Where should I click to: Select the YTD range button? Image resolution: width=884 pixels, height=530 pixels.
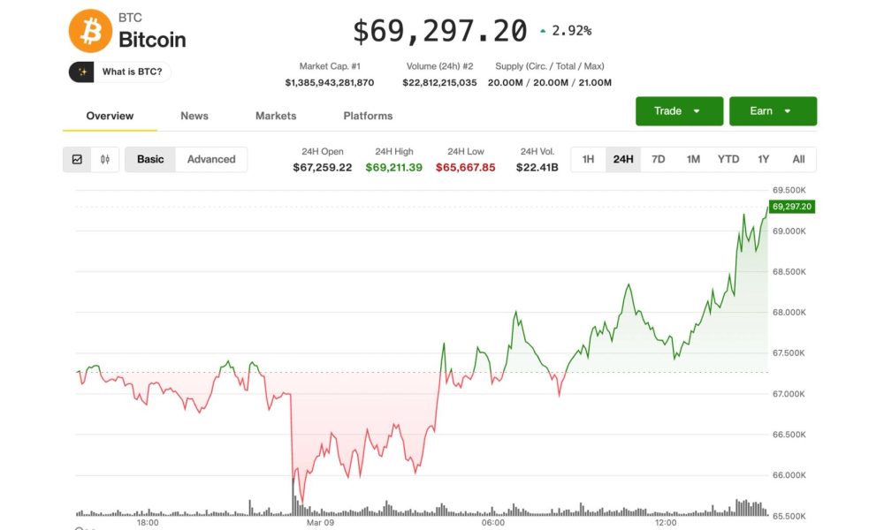click(x=728, y=159)
